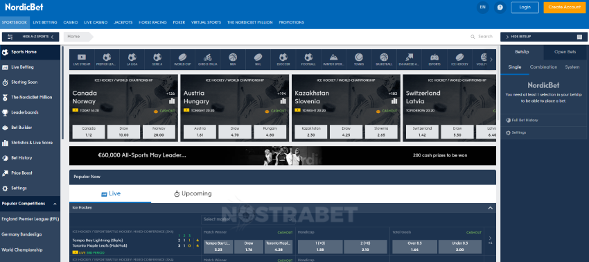Click the Search input field
589x262 pixels.
point(485,37)
